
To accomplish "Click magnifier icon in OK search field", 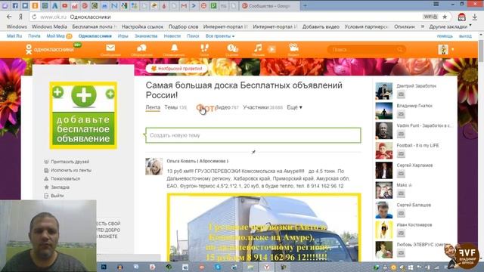I will pos(400,49).
